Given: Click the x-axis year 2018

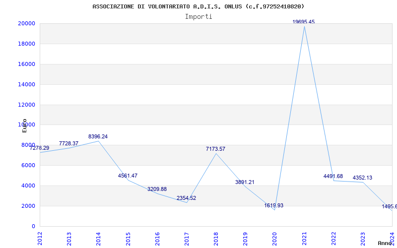Looking at the screenshot, I should [x=216, y=239].
